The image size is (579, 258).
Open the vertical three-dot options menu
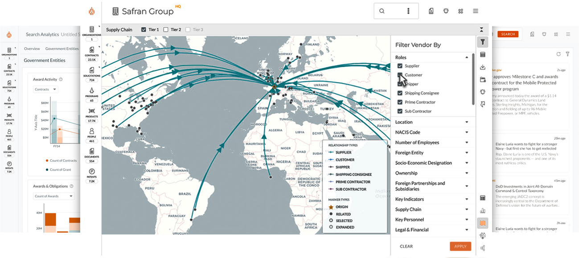click(408, 11)
